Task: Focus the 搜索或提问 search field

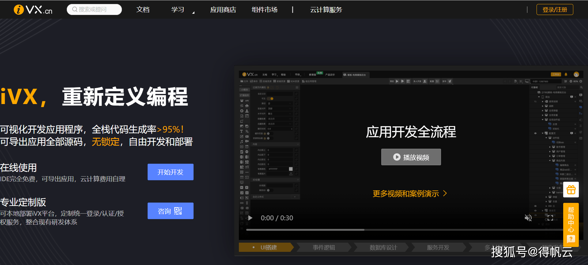Action: [x=94, y=9]
